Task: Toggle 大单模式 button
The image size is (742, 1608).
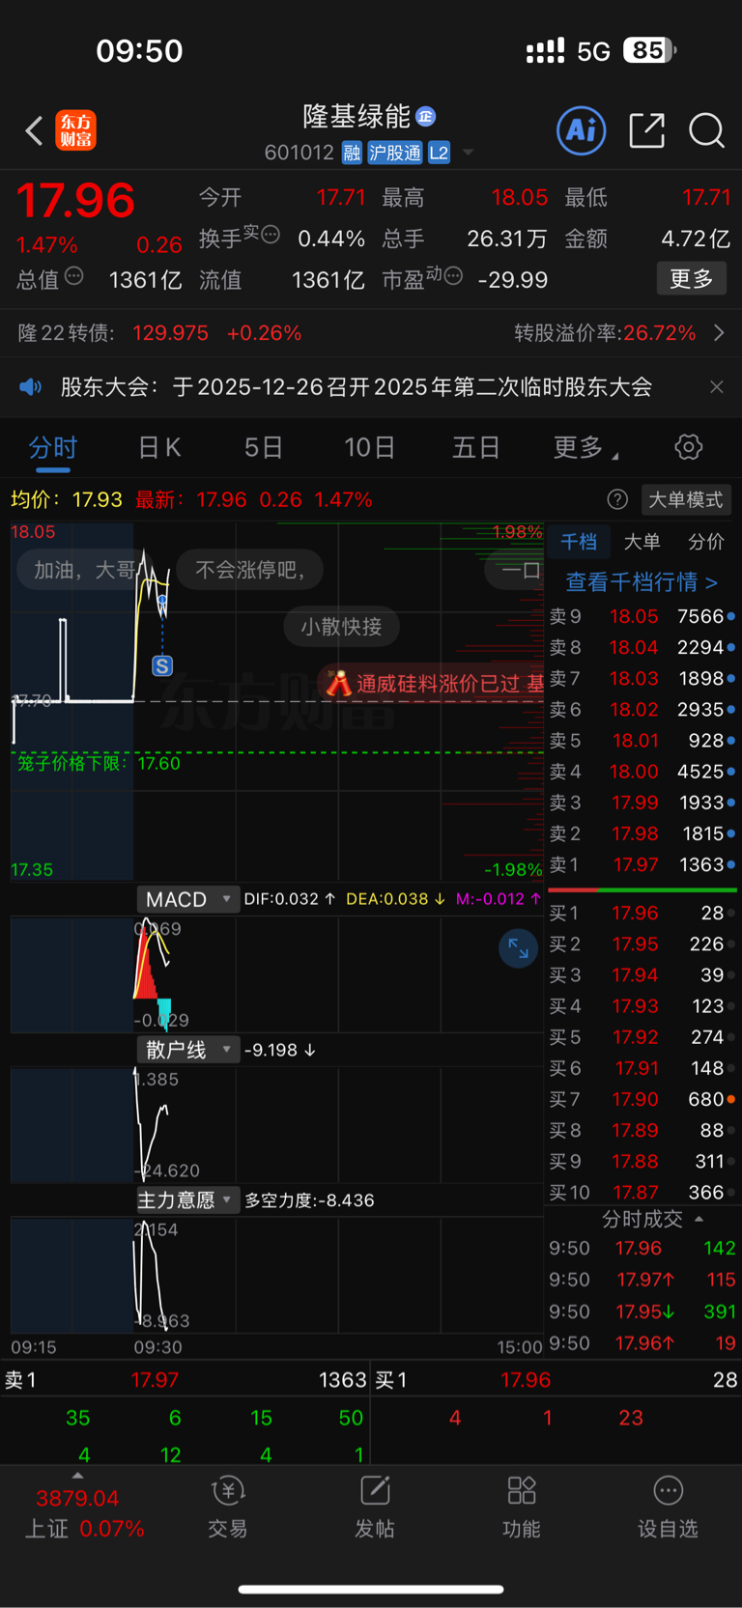Action: point(685,499)
